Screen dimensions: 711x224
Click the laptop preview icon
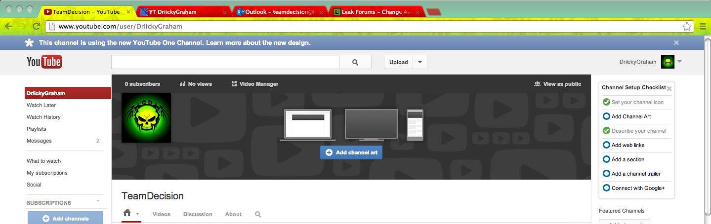tap(308, 125)
